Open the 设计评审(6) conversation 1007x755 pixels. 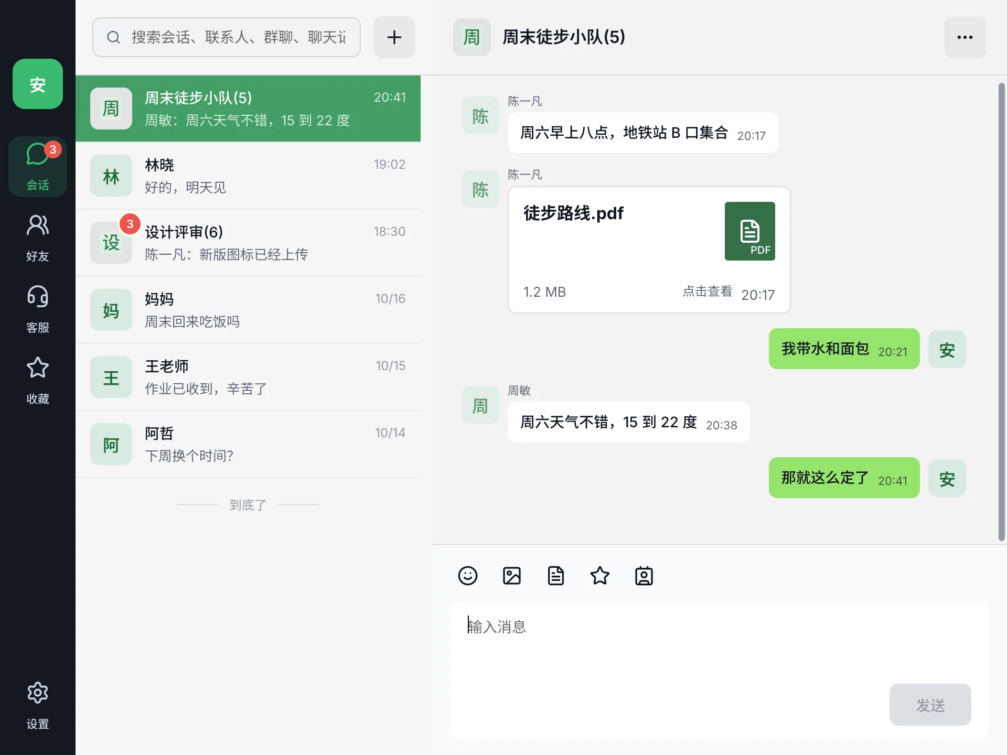click(x=248, y=243)
